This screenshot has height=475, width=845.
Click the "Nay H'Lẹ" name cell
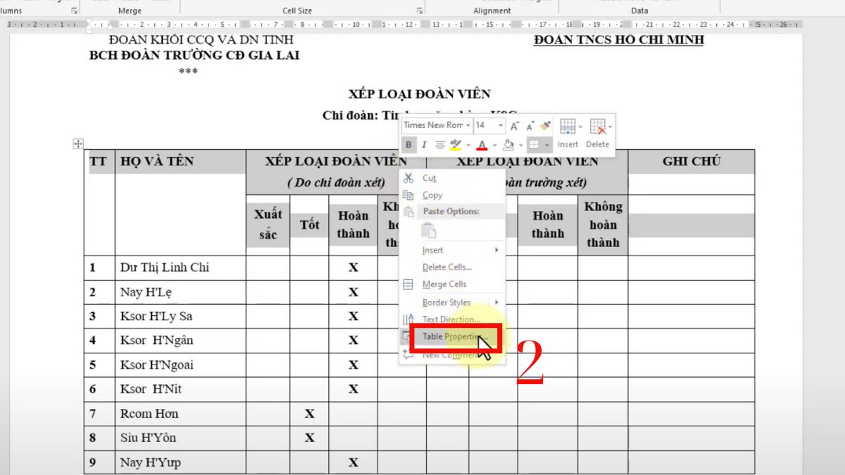coord(180,291)
